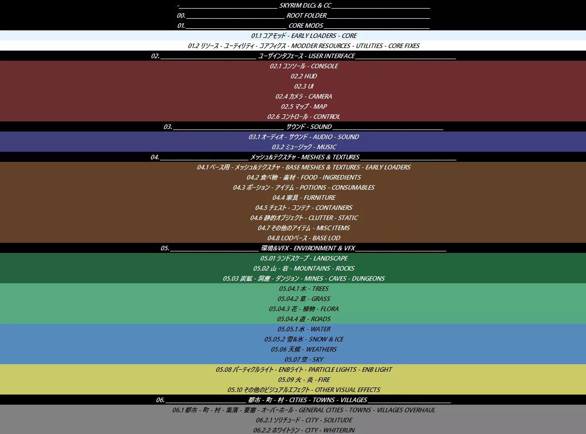The height and width of the screenshot is (434, 586).
Task: Select the 05.04.2 GRASS row
Action: tap(293, 298)
